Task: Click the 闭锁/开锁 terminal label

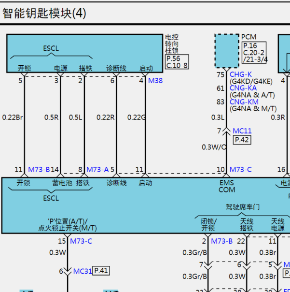Action: pyautogui.click(x=208, y=225)
